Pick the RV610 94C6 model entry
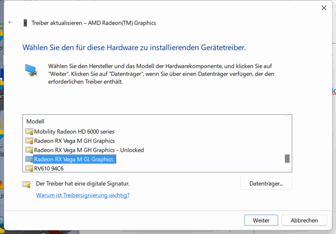The image size is (336, 234). pos(49,168)
